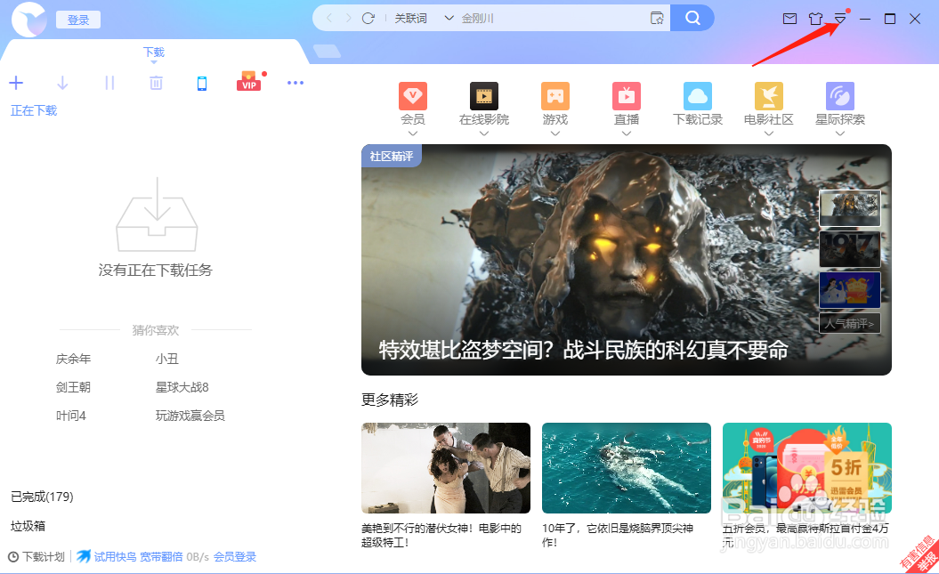Click the 登录 login button

tap(77, 20)
